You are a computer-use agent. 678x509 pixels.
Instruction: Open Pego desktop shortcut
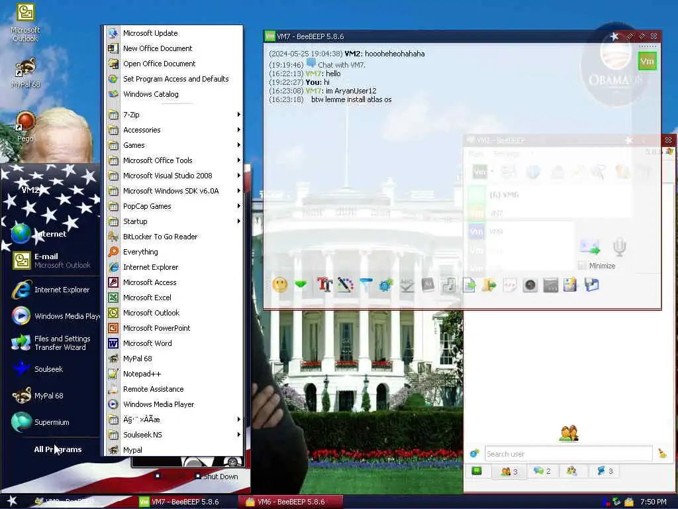click(x=25, y=127)
